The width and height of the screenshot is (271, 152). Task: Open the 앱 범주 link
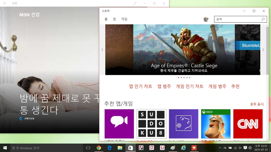pos(164,86)
